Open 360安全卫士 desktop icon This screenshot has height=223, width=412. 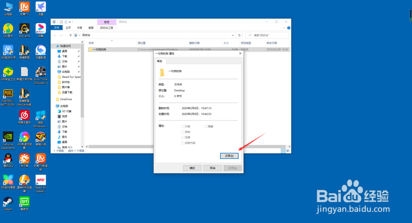(8, 74)
